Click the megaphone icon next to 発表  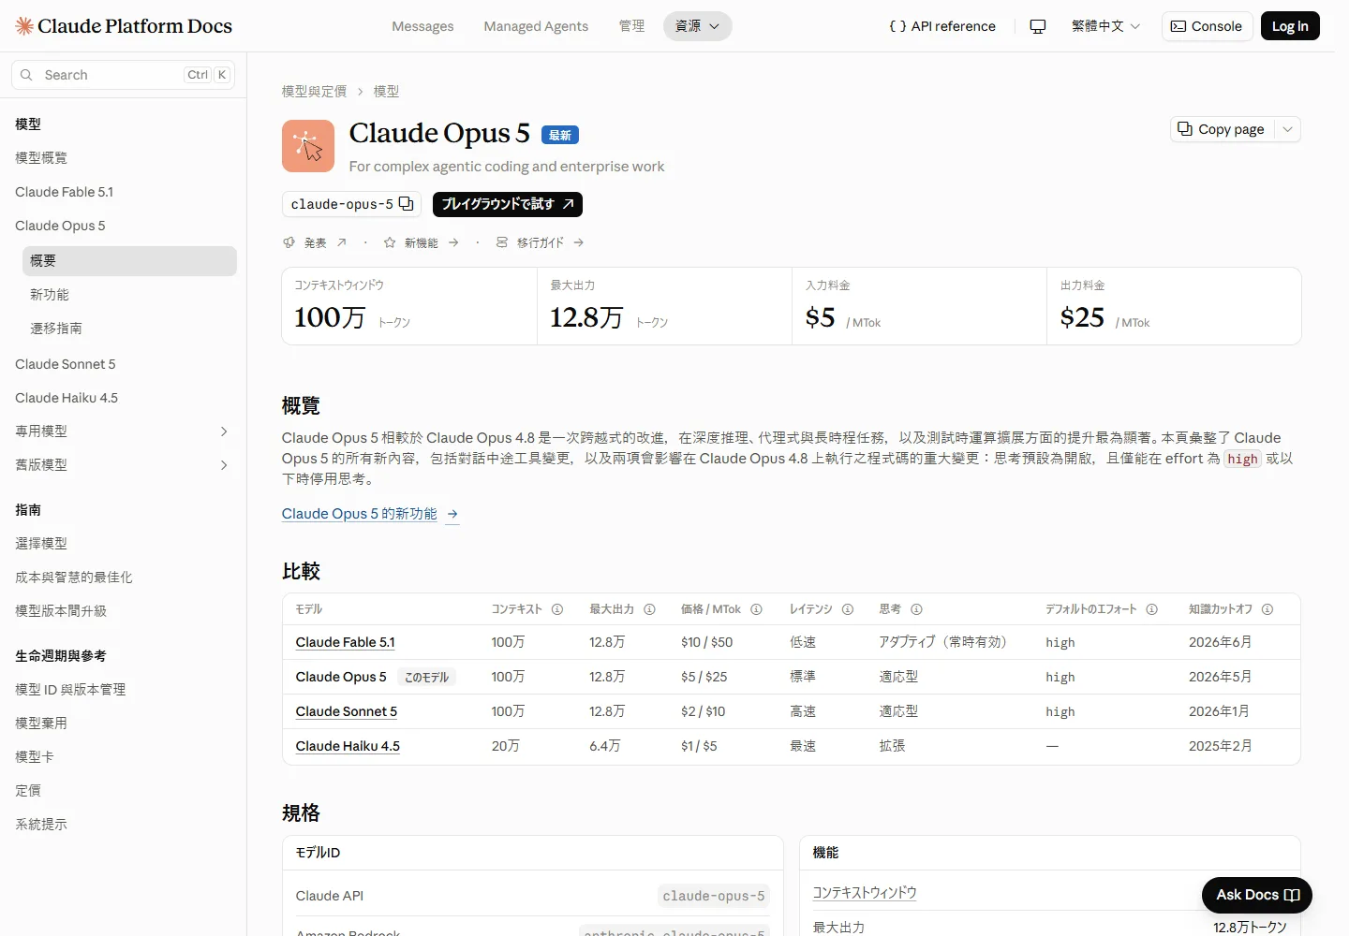[x=289, y=242]
